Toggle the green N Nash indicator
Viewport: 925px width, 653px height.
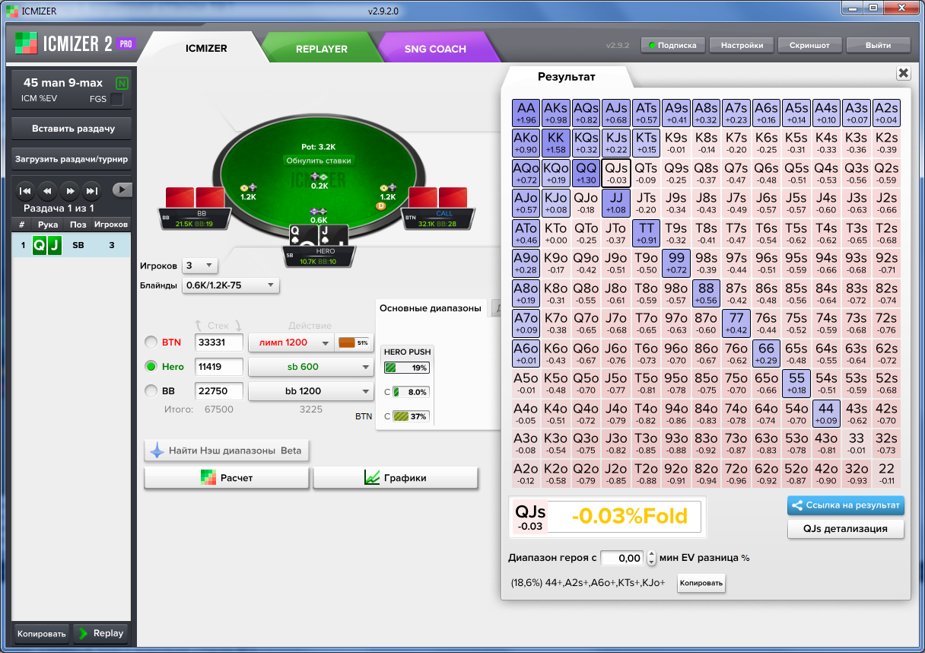pyautogui.click(x=122, y=83)
